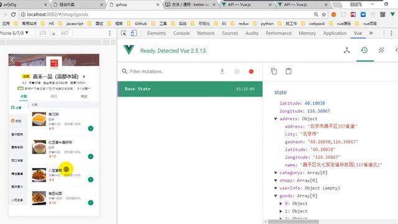Click the latitude value 40.10038

click(x=315, y=103)
